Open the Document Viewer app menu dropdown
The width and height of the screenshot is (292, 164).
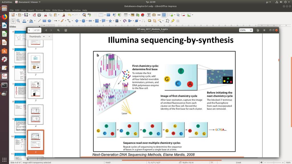click(x=28, y=2)
